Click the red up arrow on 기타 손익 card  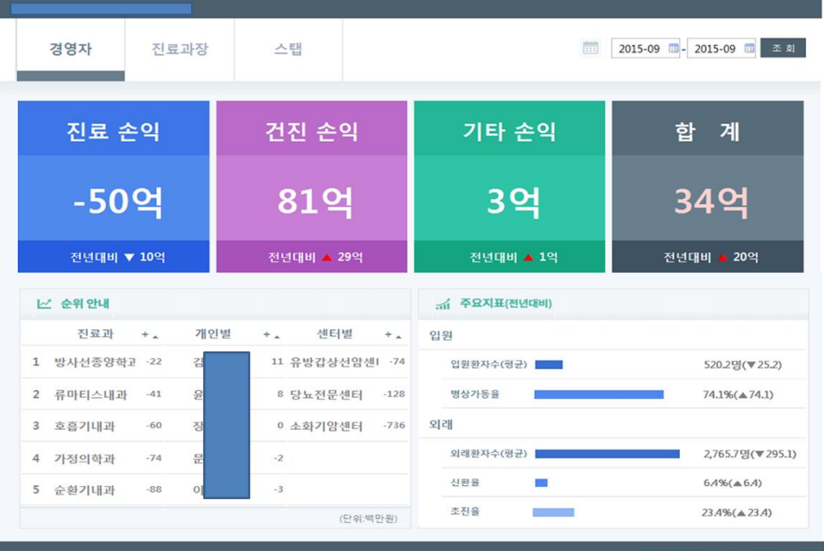[529, 258]
